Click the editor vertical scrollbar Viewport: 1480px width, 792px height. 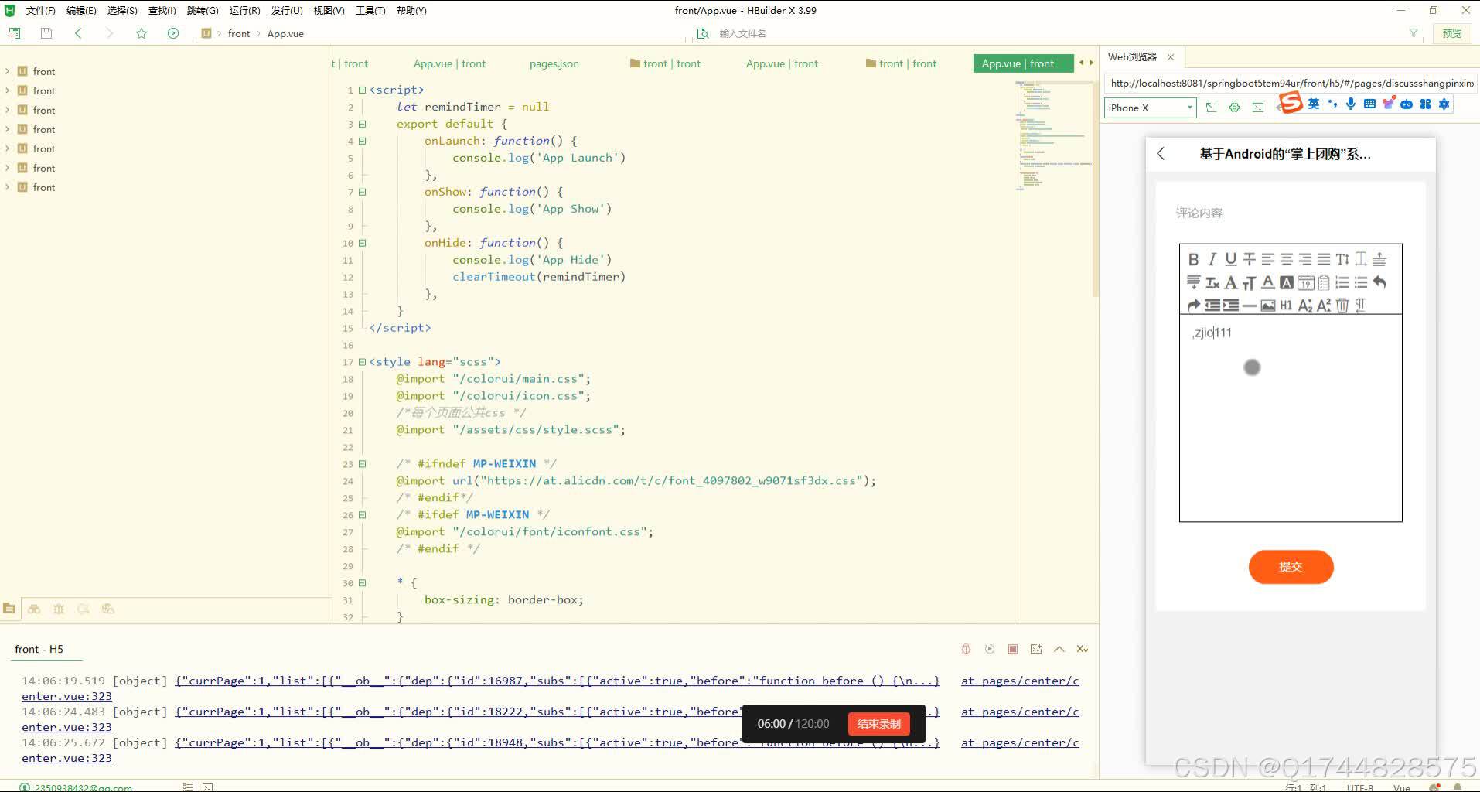click(x=1095, y=189)
